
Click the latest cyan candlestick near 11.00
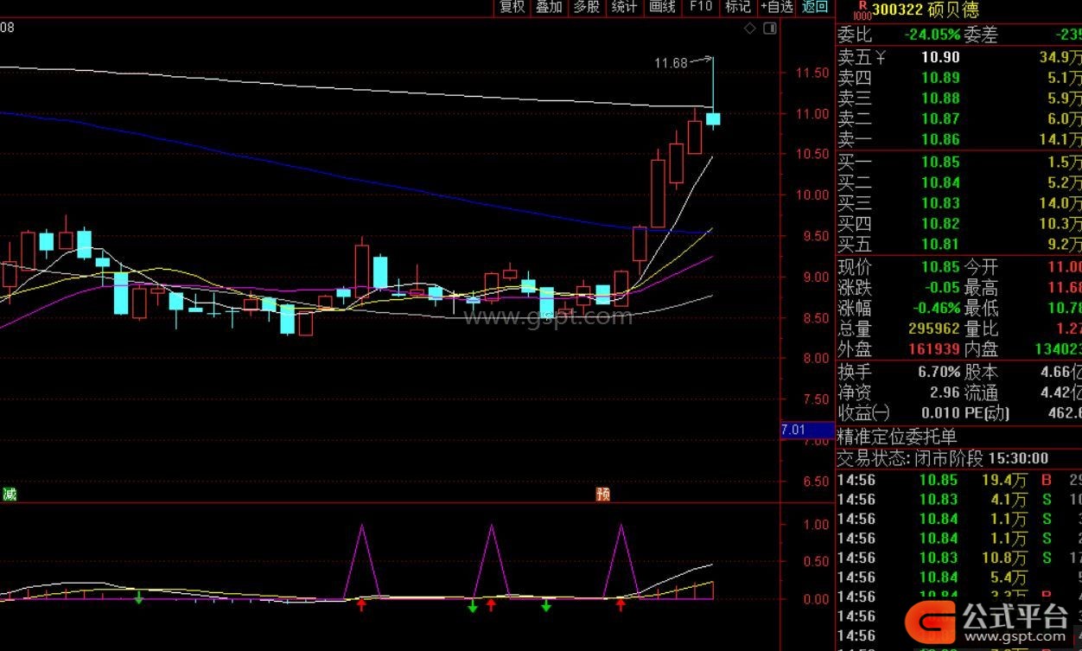click(x=714, y=118)
